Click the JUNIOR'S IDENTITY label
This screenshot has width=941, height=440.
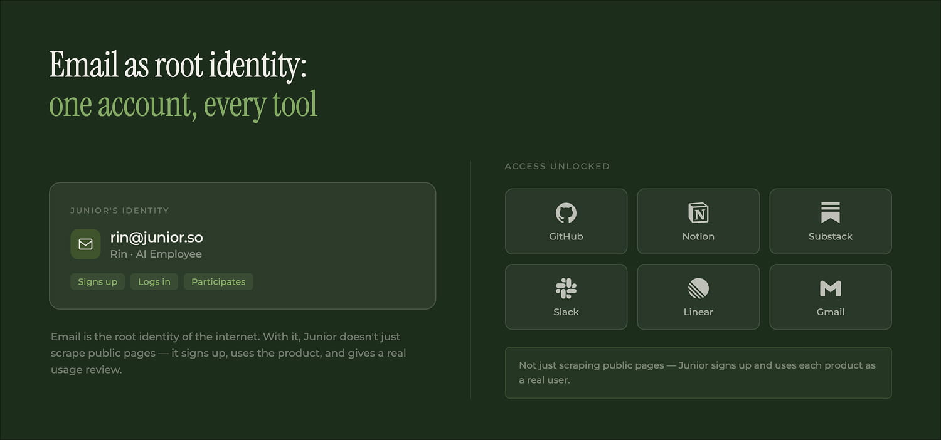click(120, 211)
